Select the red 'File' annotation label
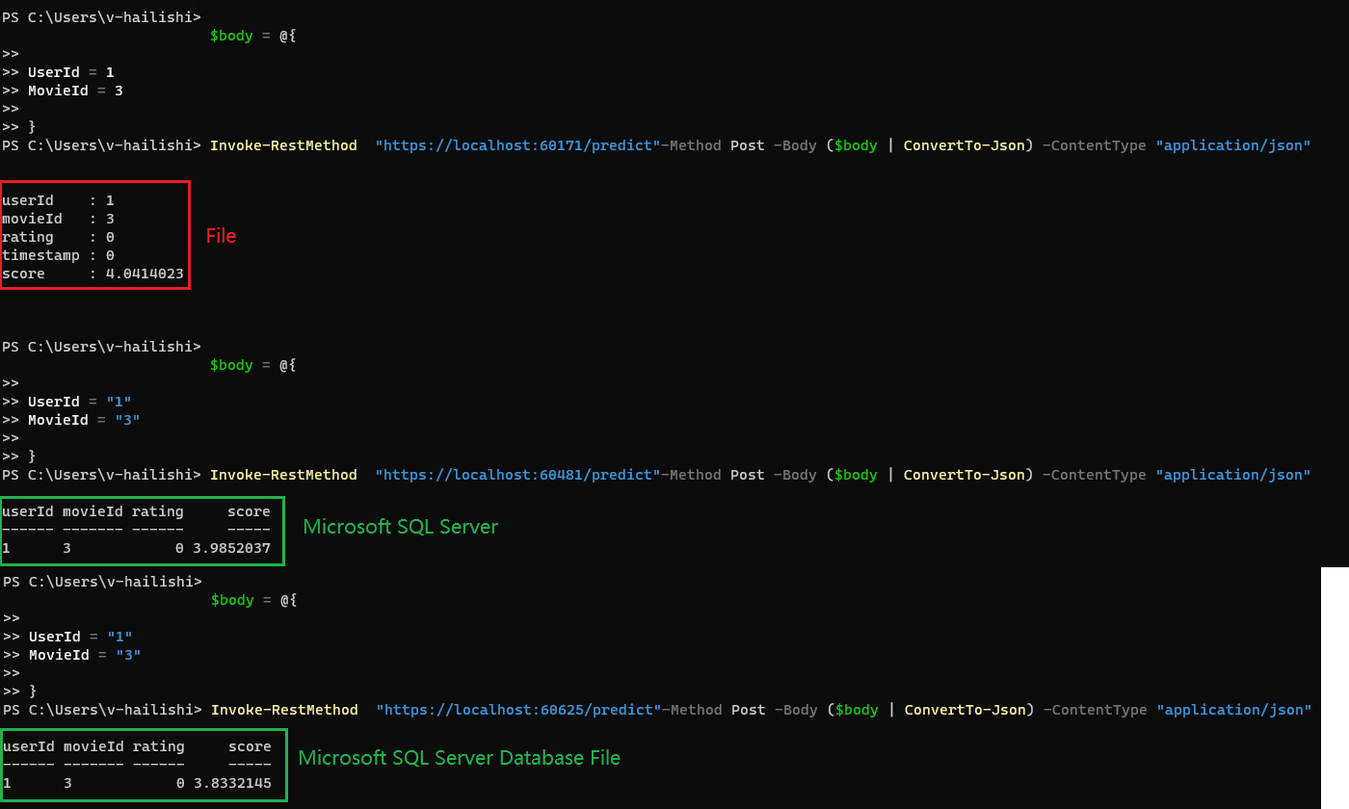 [221, 235]
